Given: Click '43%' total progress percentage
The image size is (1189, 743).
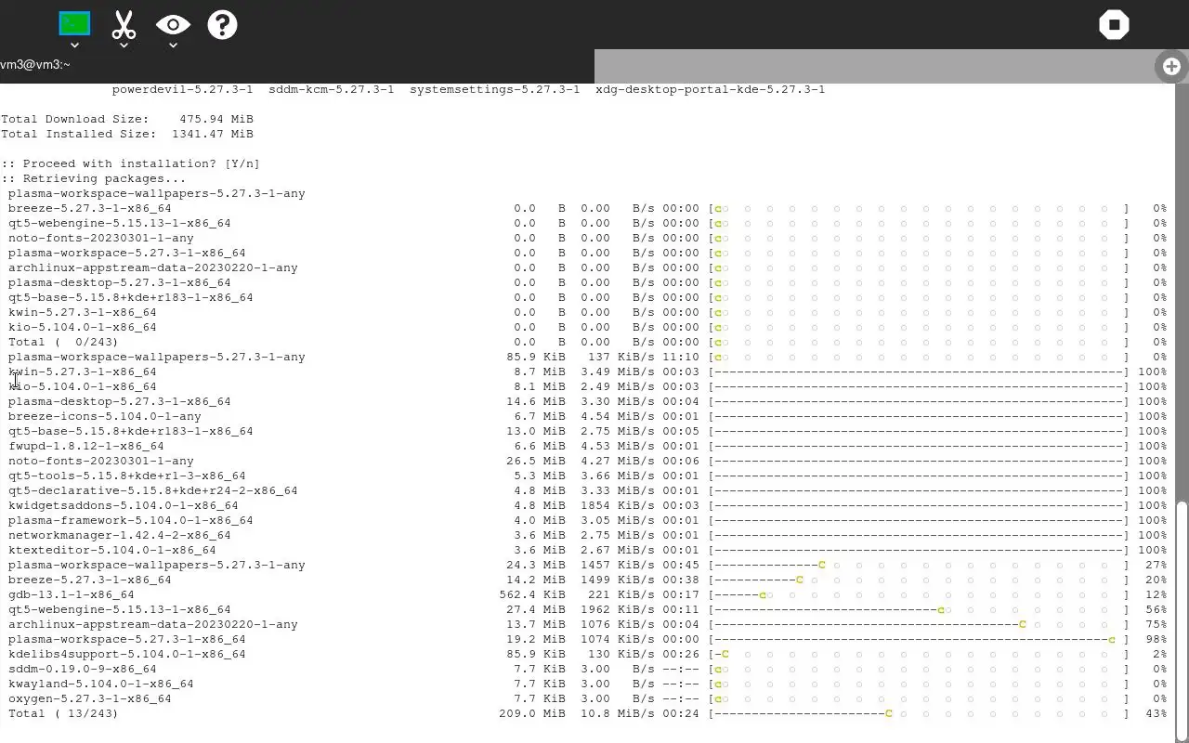Looking at the screenshot, I should tap(1156, 713).
